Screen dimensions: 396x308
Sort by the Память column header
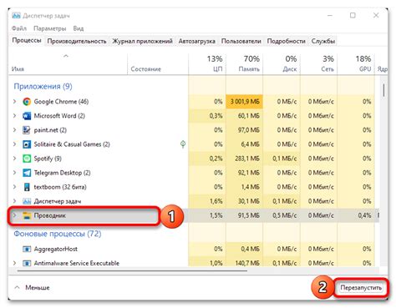pyautogui.click(x=244, y=64)
